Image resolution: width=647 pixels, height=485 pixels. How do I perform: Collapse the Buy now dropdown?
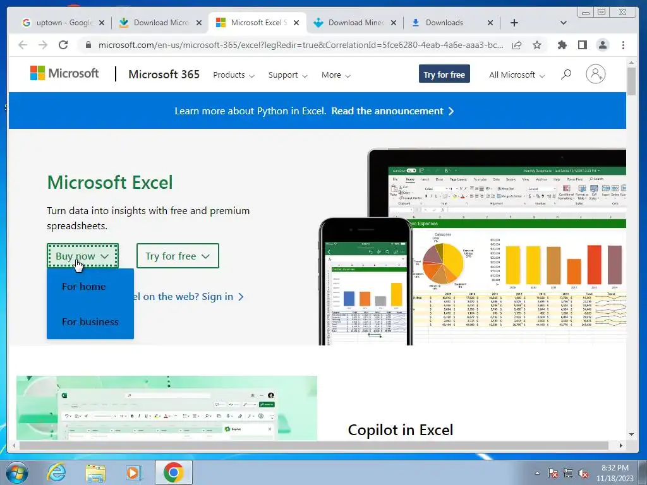(83, 256)
